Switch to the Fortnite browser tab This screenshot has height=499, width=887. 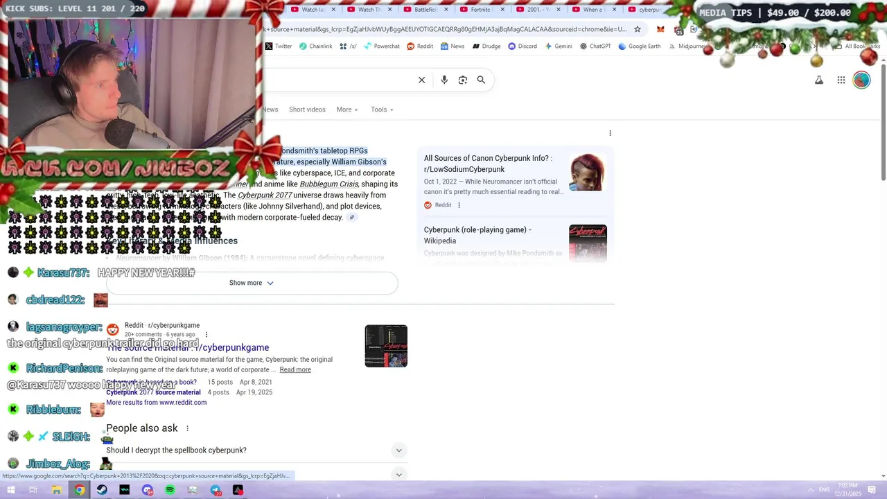[x=481, y=10]
